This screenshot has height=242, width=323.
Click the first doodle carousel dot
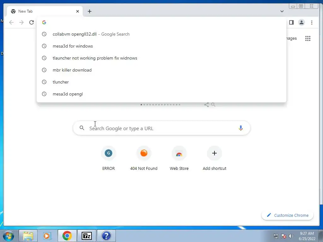[141, 105]
